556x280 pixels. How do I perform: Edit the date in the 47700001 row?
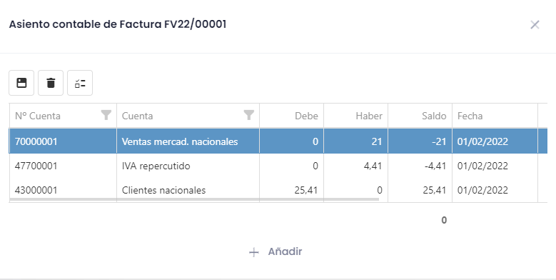pyautogui.click(x=495, y=166)
